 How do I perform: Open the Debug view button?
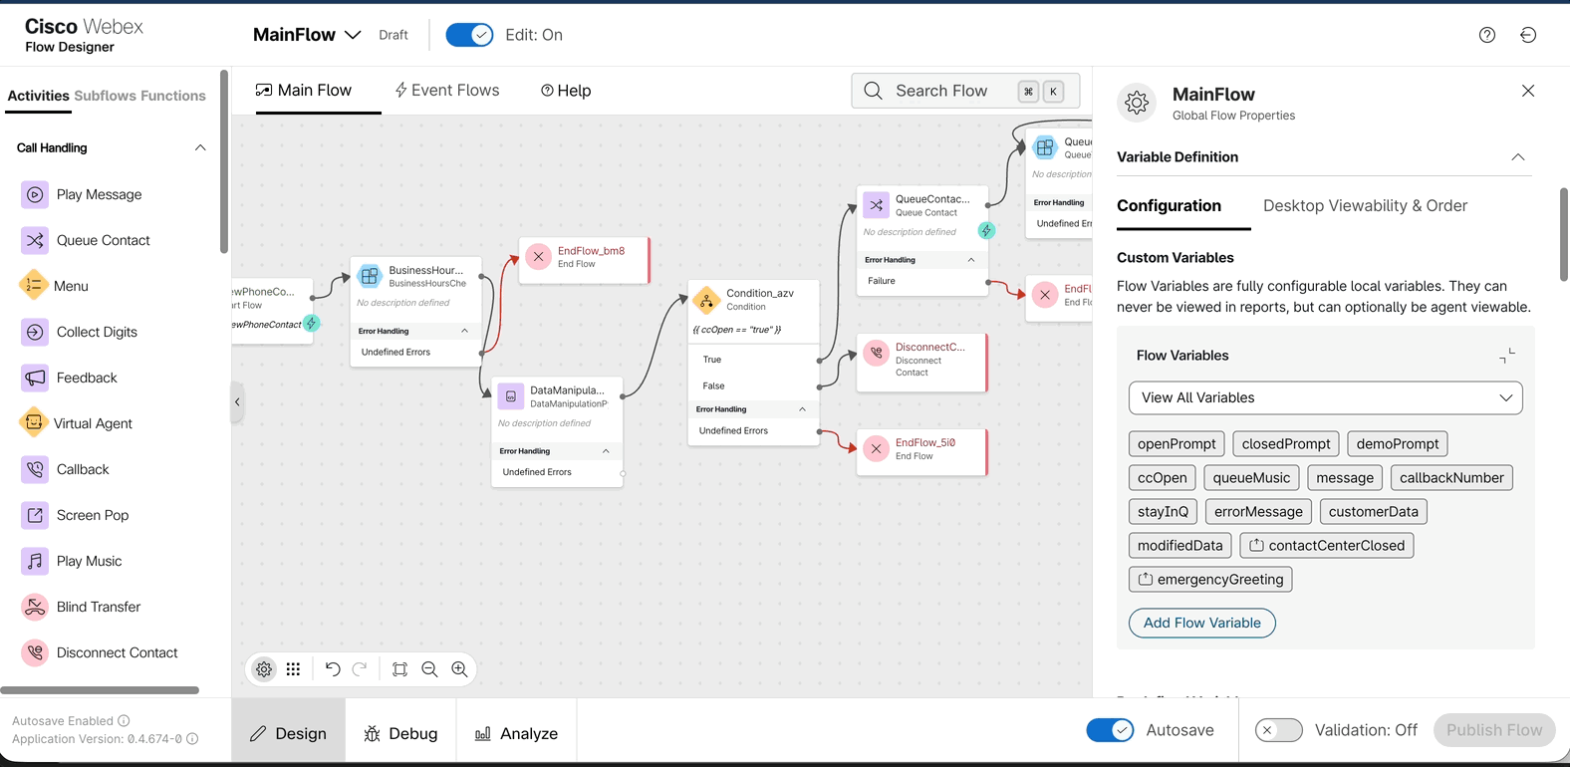pos(400,733)
